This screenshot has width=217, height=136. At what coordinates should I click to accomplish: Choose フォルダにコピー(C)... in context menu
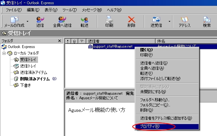coord(167,105)
